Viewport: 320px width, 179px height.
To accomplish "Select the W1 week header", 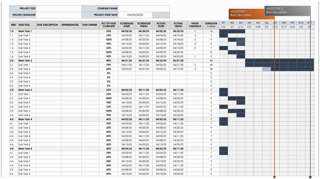I will (x=223, y=23).
